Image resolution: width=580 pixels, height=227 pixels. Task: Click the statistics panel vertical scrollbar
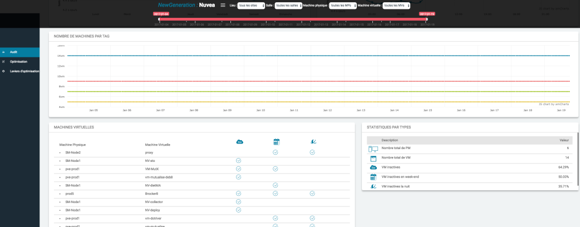click(578, 159)
